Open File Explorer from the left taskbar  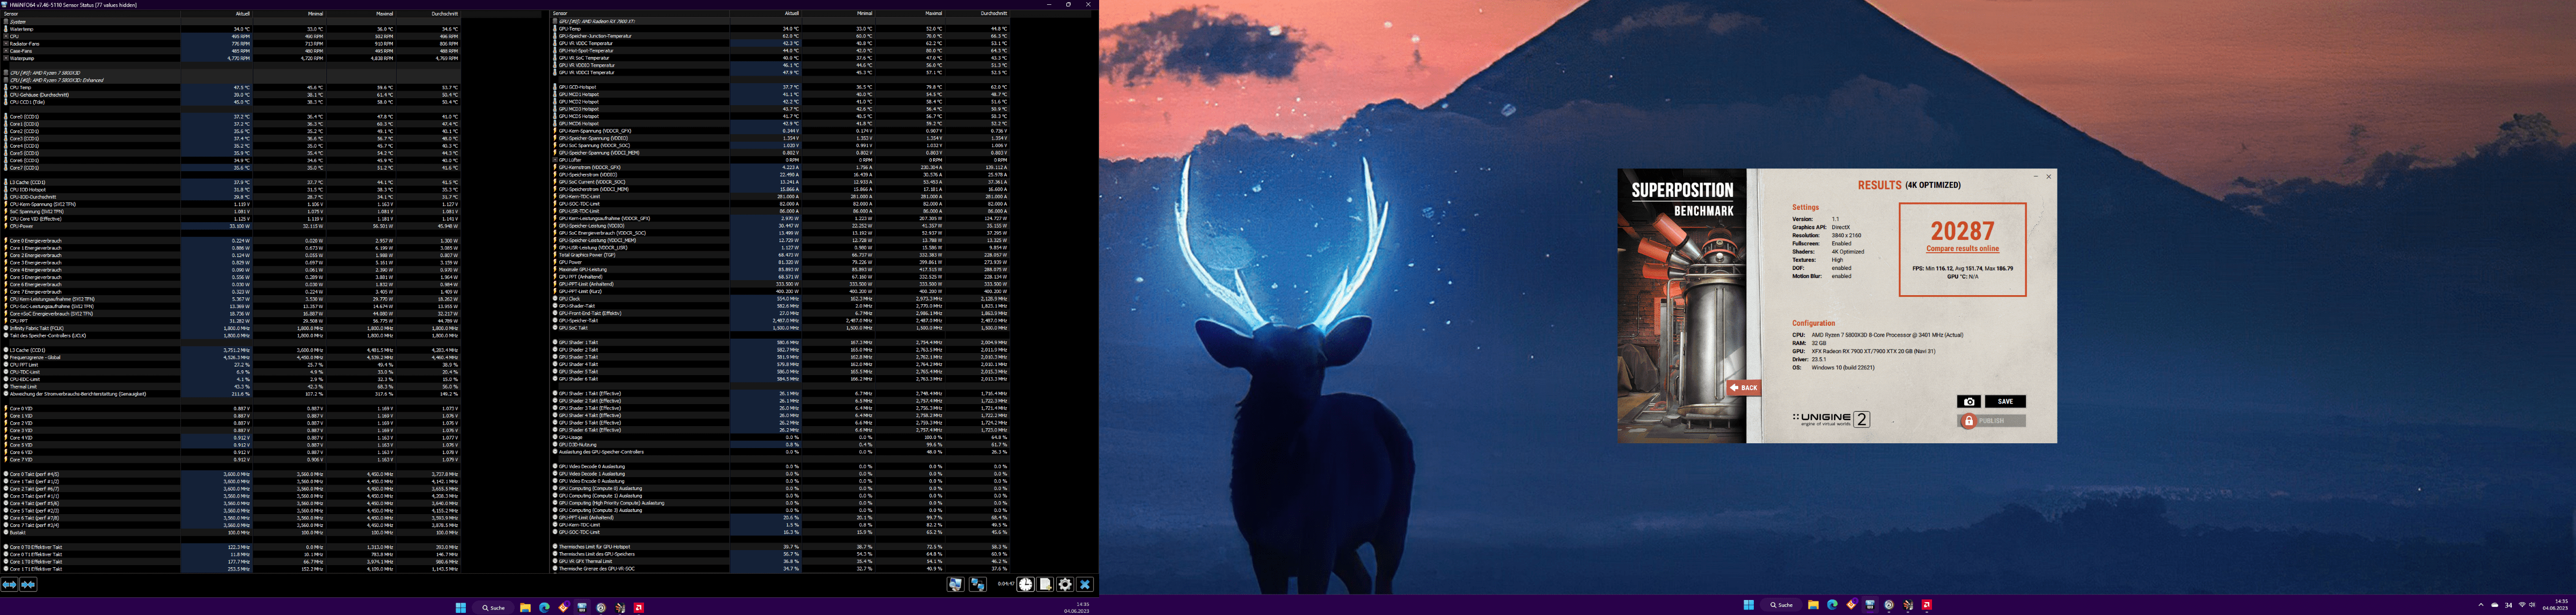[x=524, y=607]
